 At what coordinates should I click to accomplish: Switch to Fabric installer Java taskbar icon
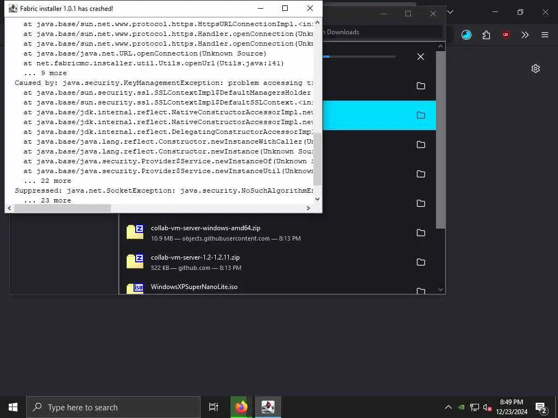[268, 407]
